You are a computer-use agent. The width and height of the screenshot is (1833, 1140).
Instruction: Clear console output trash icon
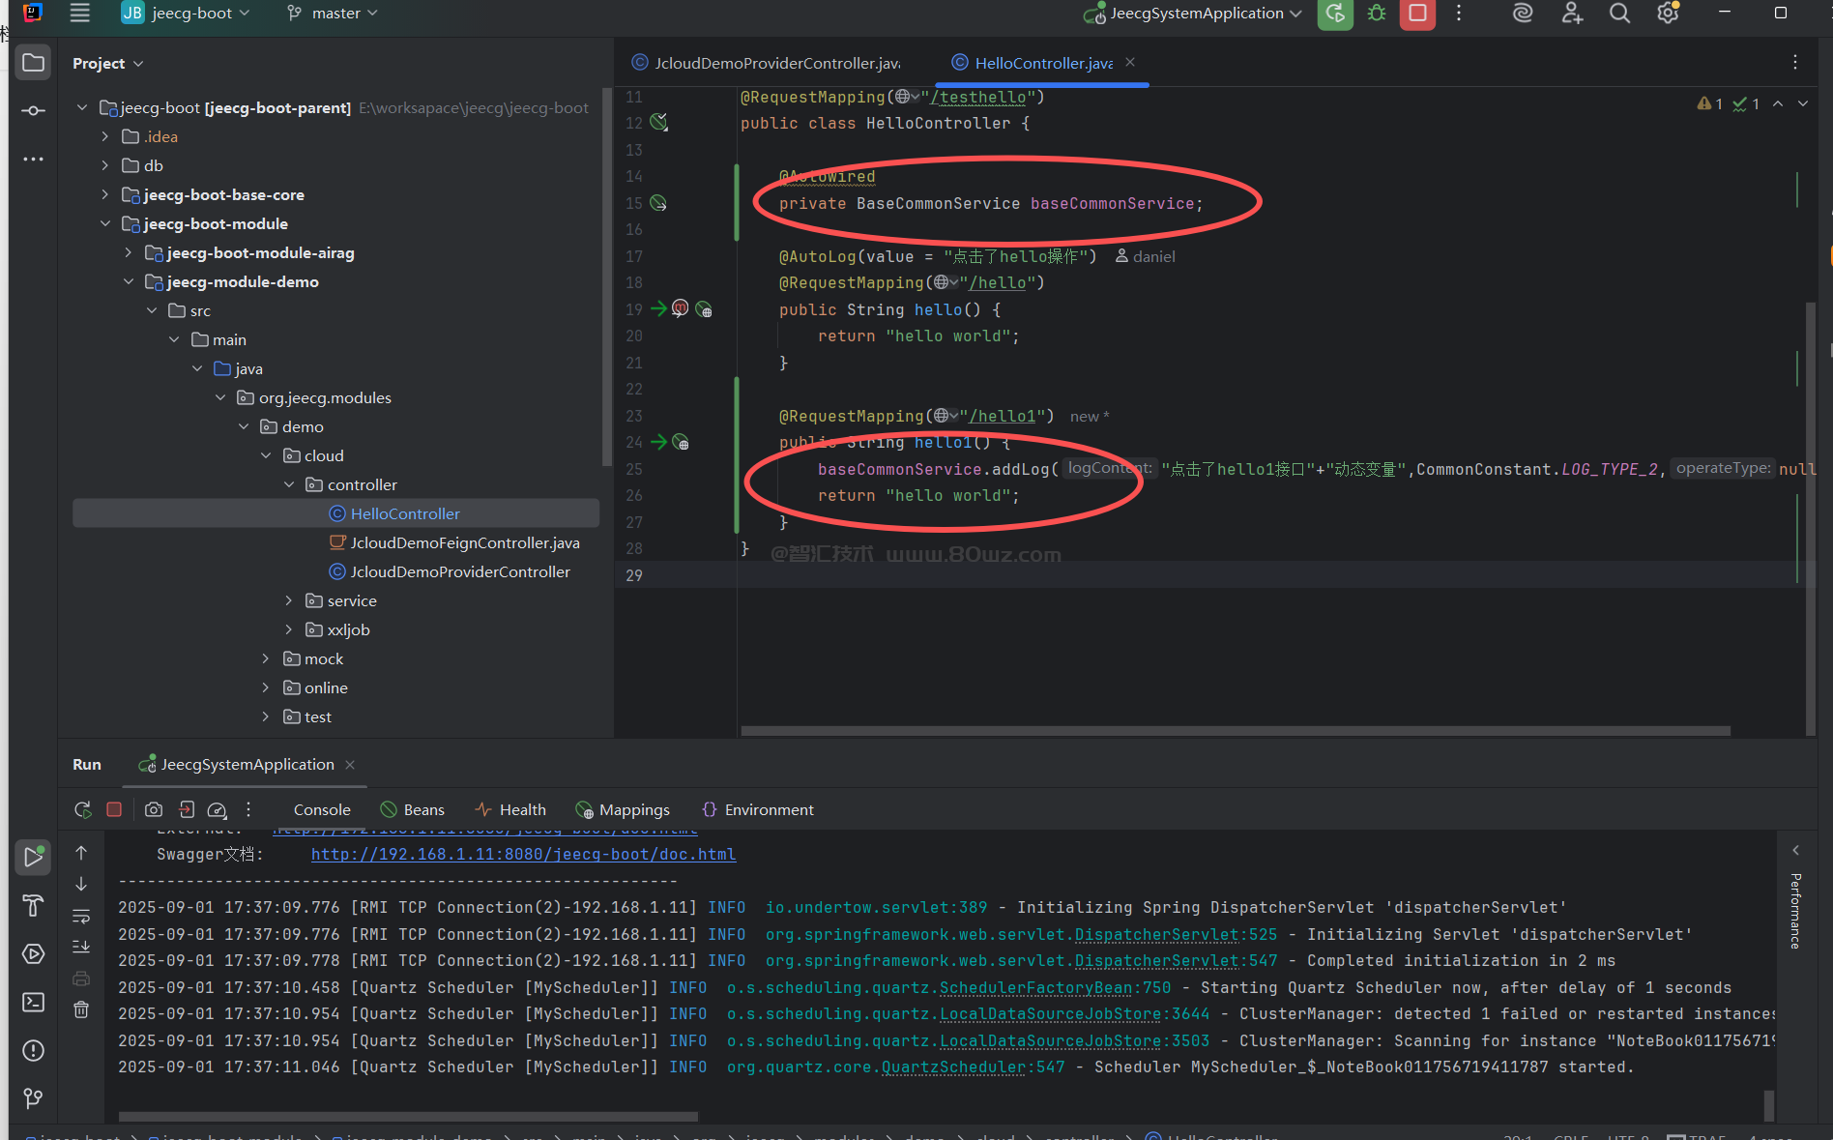[x=81, y=1009]
